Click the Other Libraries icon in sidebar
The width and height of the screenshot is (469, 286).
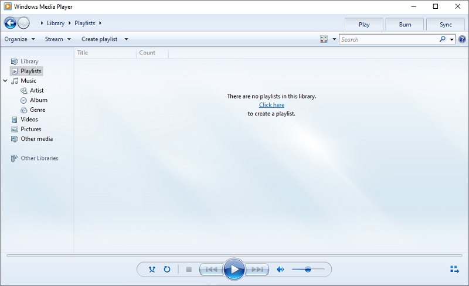[14, 158]
